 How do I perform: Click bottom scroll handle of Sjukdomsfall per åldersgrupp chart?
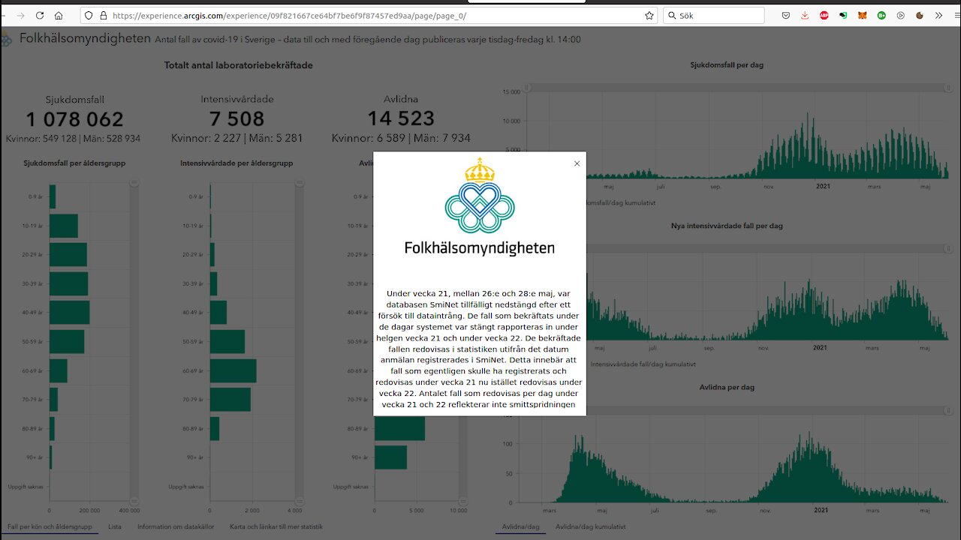[x=134, y=501]
